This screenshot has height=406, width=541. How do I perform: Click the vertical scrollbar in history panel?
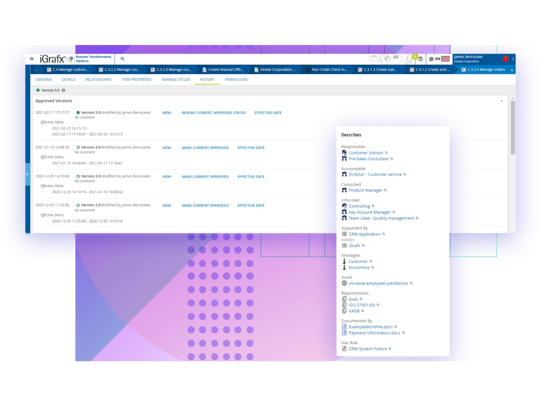pos(512,128)
